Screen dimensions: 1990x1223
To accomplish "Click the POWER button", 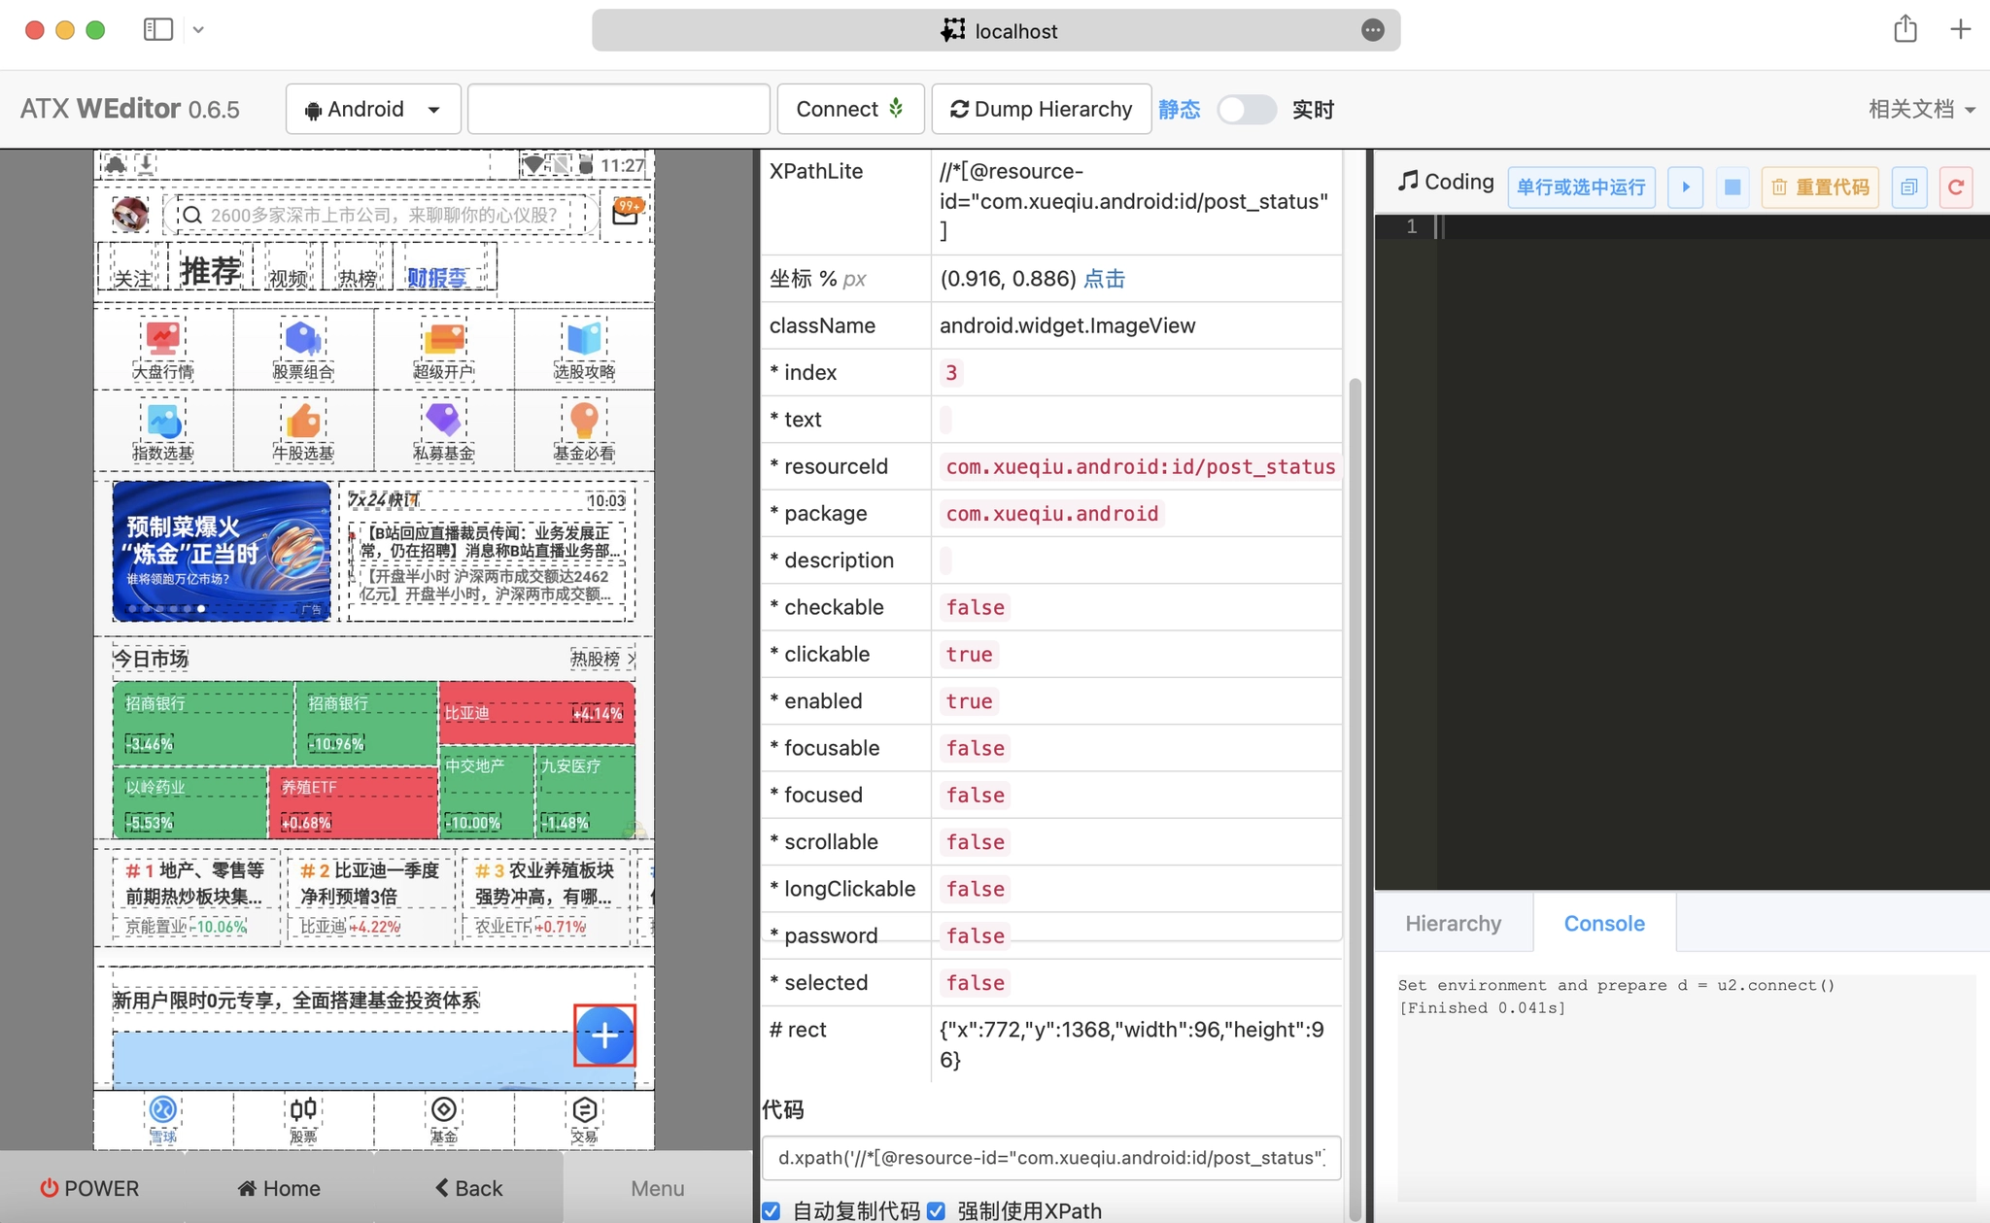I will click(x=89, y=1188).
